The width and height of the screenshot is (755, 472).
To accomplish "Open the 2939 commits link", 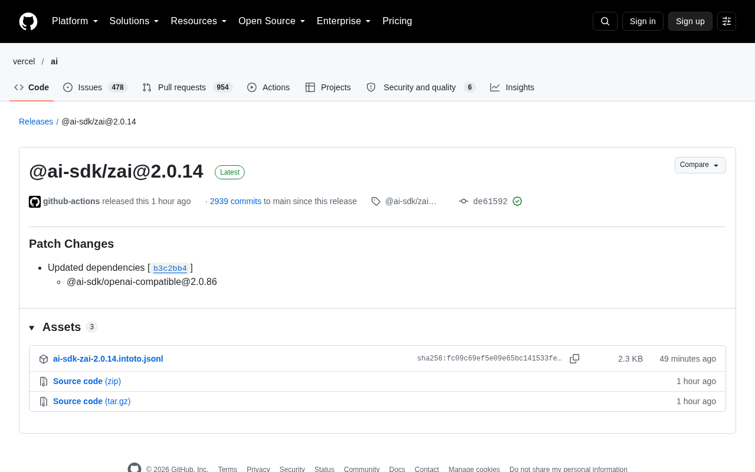I will pyautogui.click(x=235, y=201).
